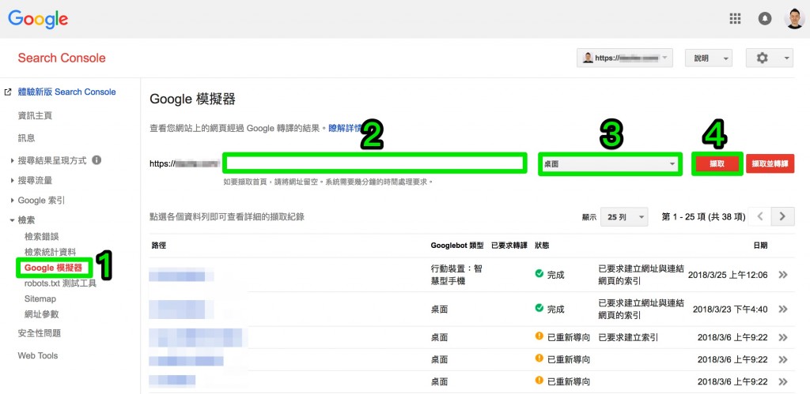810x394 pixels.
Task: Click the Google logo
Action: (x=38, y=19)
